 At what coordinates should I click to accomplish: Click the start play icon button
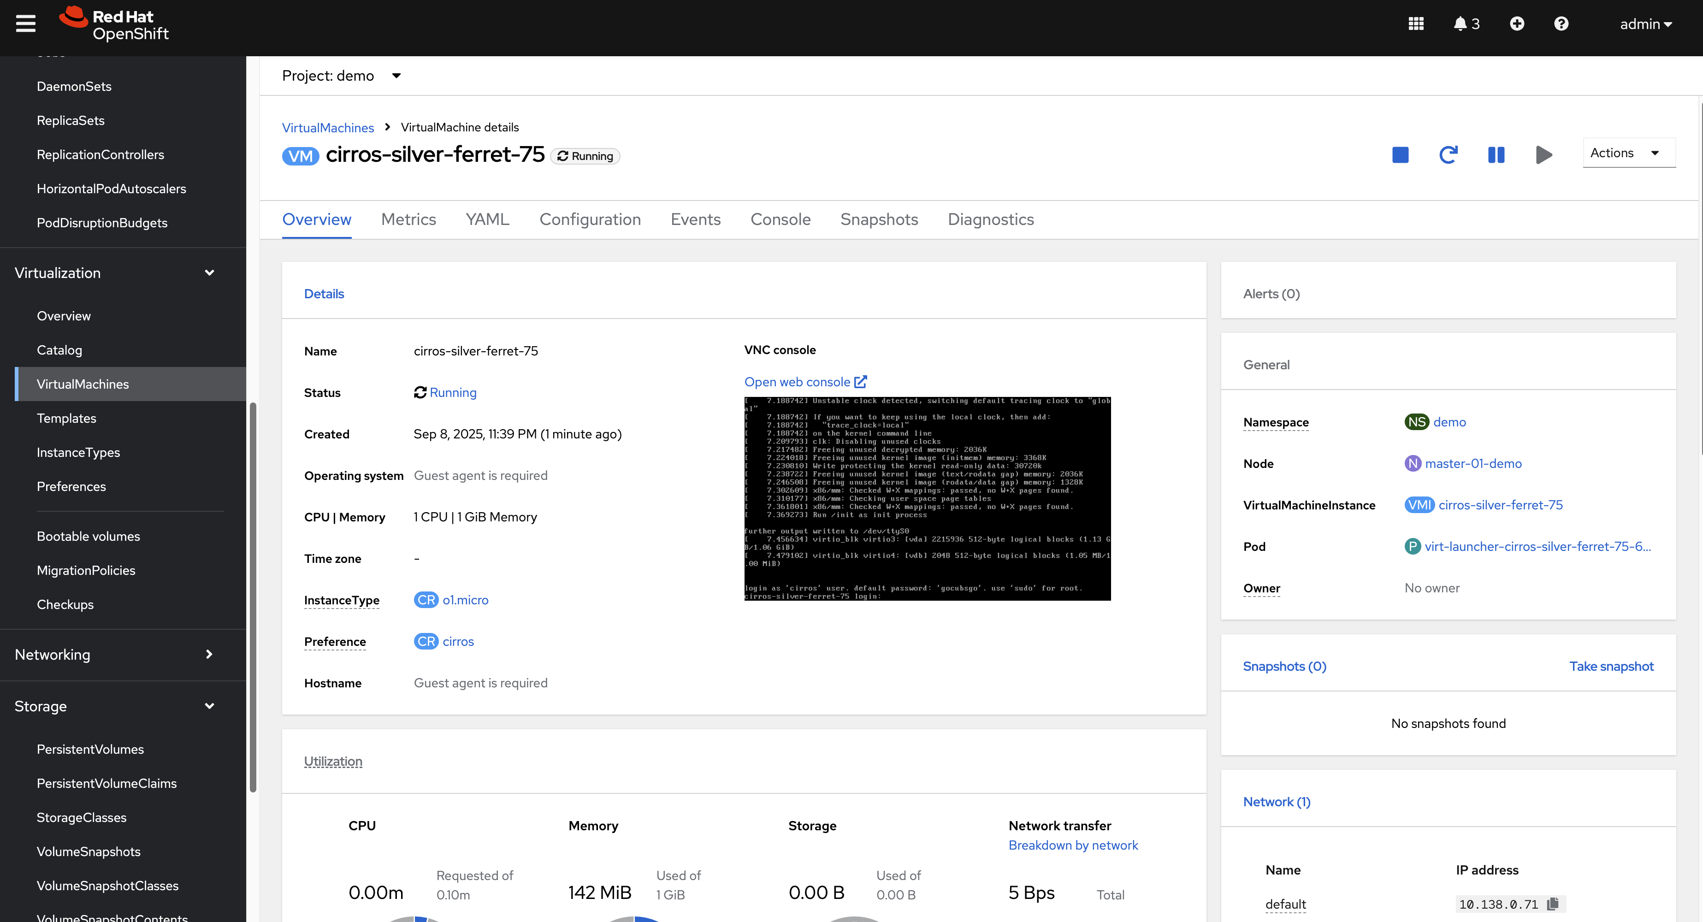1543,154
